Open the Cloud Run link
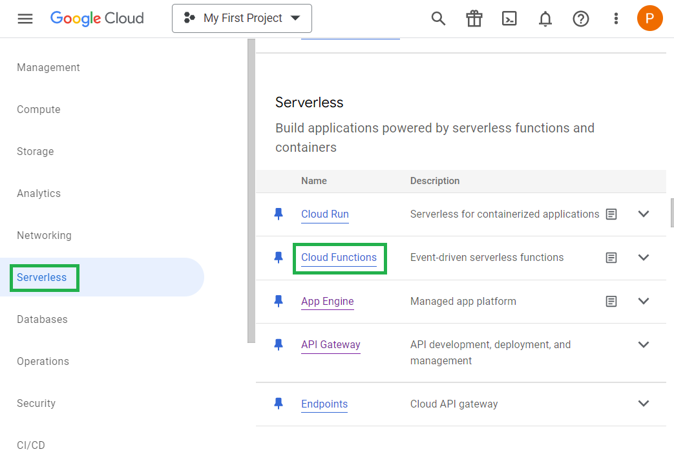This screenshot has width=674, height=456. (x=325, y=214)
